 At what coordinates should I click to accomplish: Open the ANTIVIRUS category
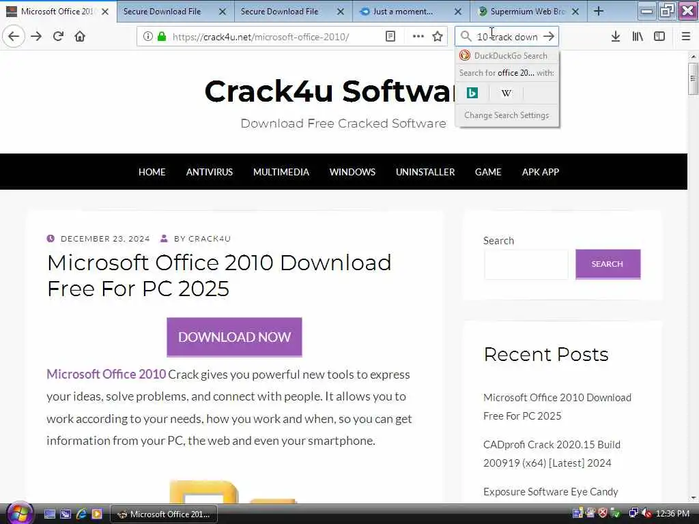(210, 172)
